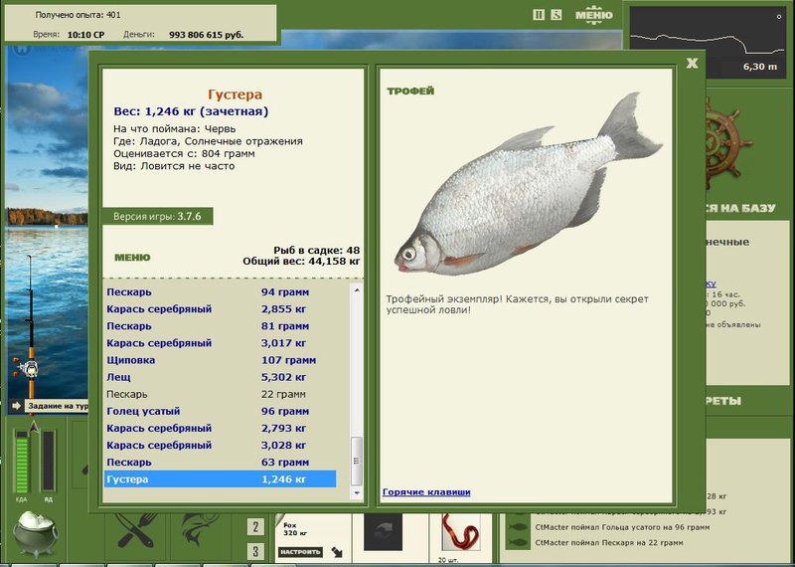Click the scrollbar up arrow in fish list
Image resolution: width=795 pixels, height=567 pixels.
coord(357,290)
